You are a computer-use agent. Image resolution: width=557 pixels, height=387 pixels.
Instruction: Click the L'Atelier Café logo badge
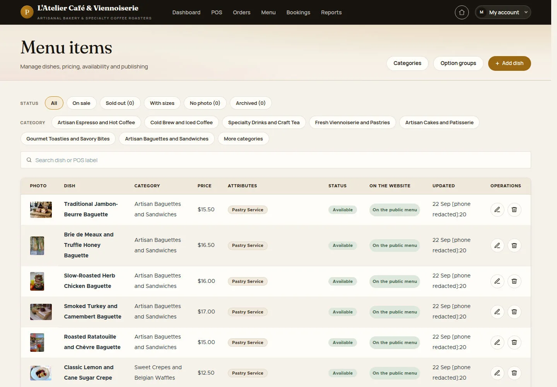pyautogui.click(x=27, y=12)
